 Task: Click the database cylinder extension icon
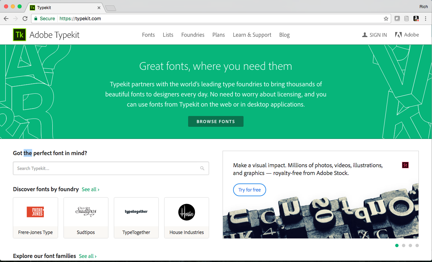pos(406,19)
